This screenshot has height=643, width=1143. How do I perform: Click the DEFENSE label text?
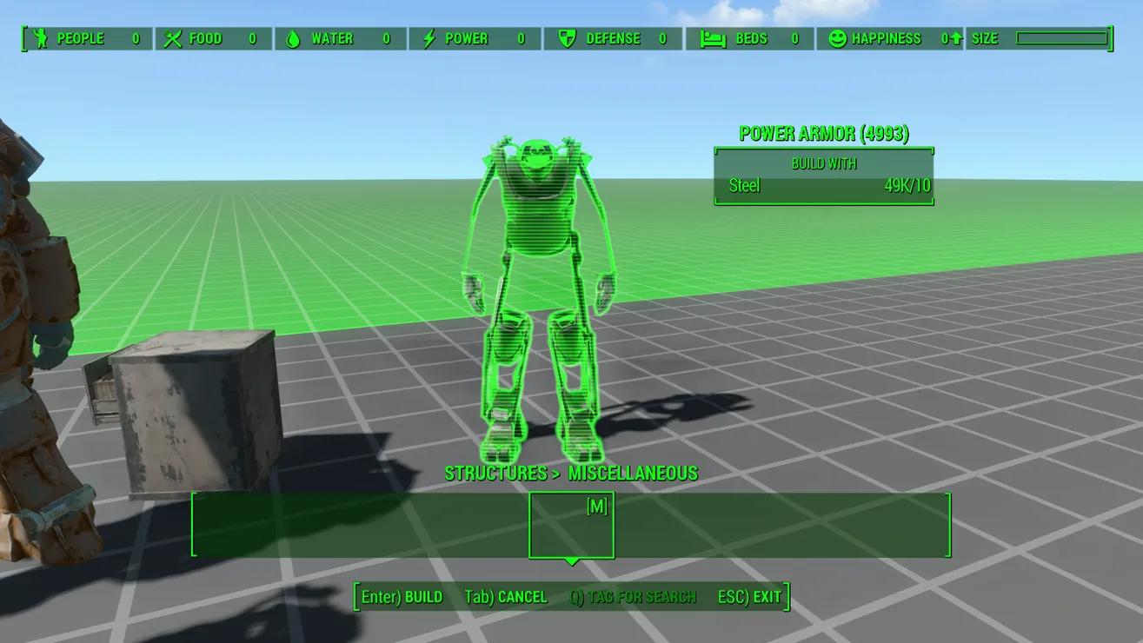(614, 38)
